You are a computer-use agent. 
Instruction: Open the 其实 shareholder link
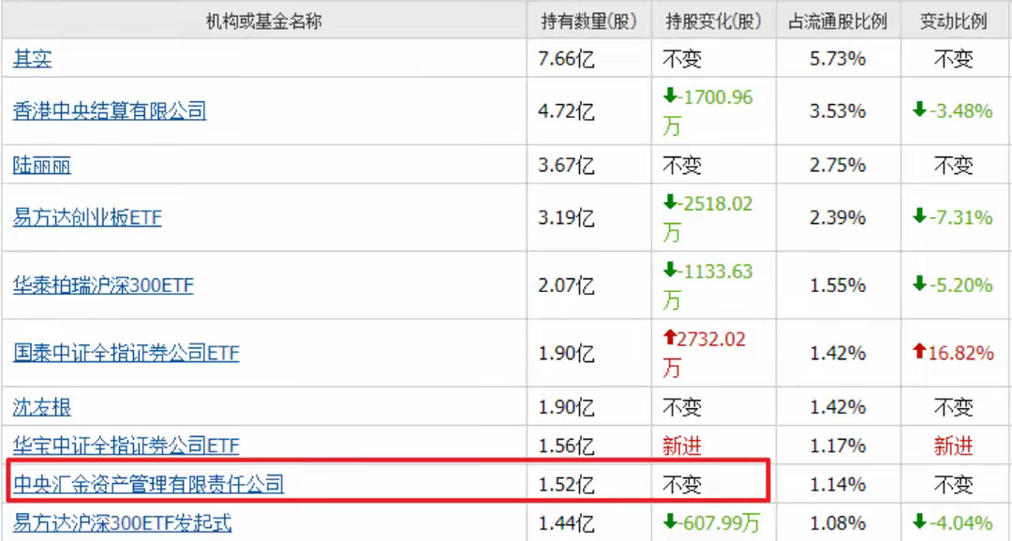click(x=32, y=59)
